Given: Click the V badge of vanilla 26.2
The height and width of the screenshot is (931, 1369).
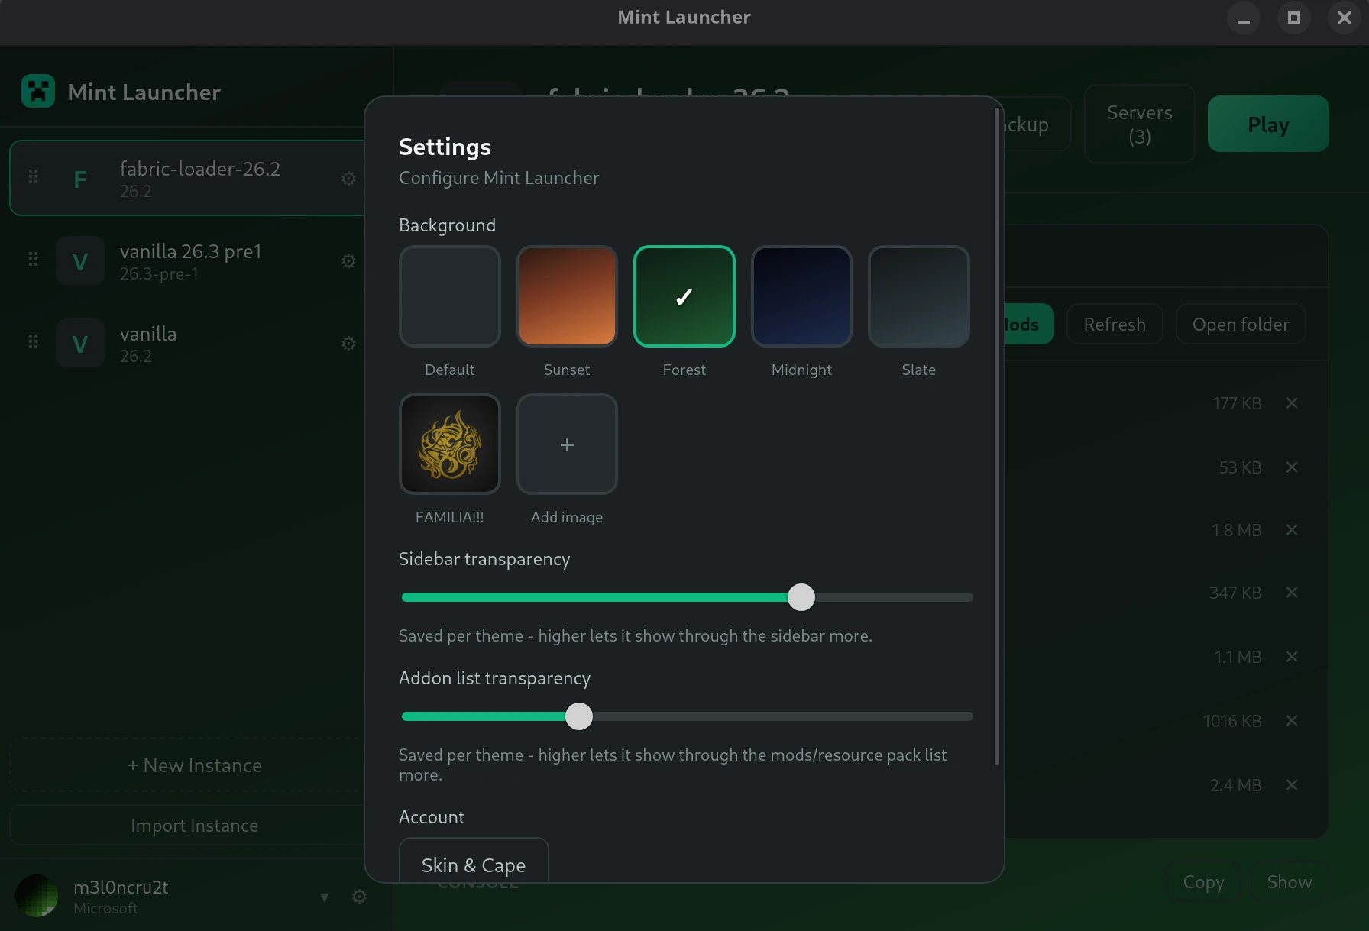Looking at the screenshot, I should (x=80, y=344).
